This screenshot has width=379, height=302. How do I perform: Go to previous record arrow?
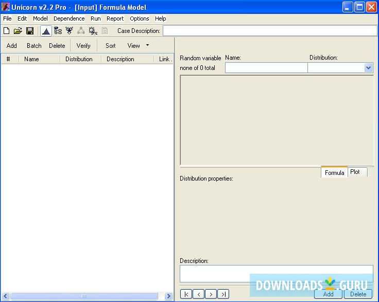(199, 294)
